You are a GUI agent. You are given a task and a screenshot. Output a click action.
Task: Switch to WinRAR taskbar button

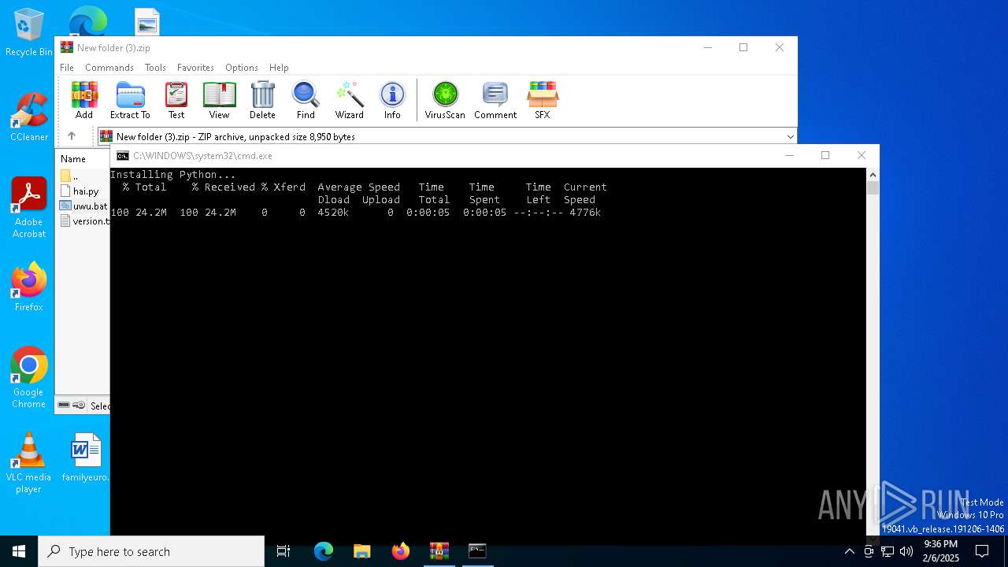(439, 551)
